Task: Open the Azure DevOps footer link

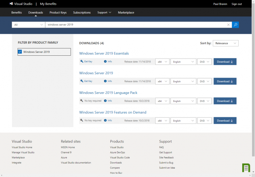Action: coord(117,153)
